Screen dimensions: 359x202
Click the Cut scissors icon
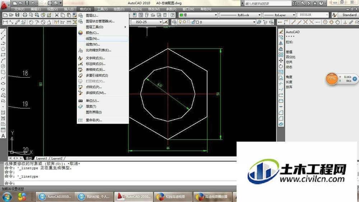coord(57,15)
